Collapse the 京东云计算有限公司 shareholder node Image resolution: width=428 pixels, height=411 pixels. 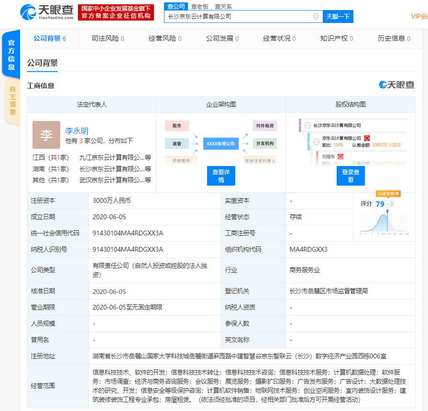click(x=316, y=141)
